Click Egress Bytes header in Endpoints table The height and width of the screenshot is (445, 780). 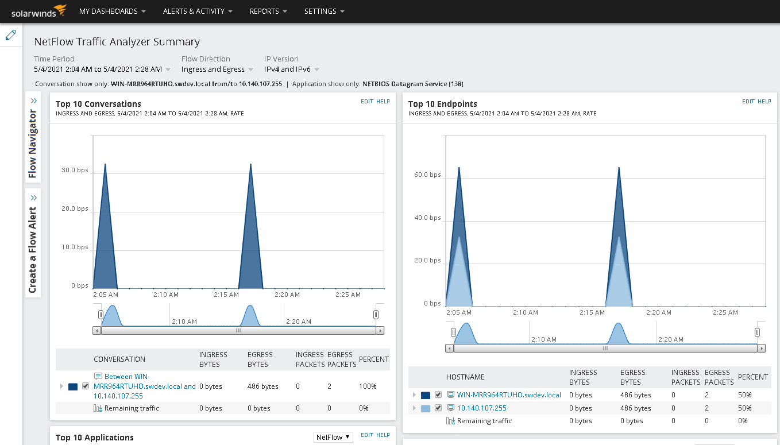(633, 377)
